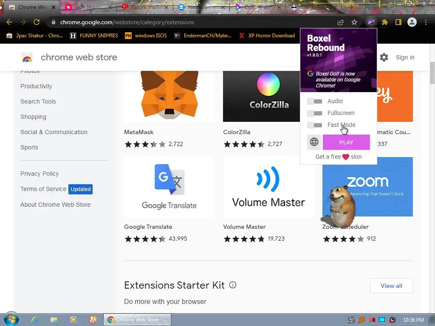Toggle the Fullscreen switch in Boxel Rebound

point(315,113)
